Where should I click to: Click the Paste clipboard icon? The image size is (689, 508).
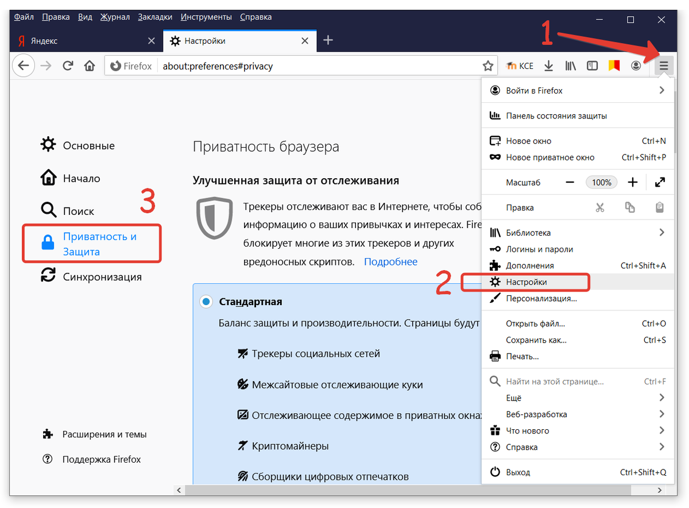coord(660,207)
